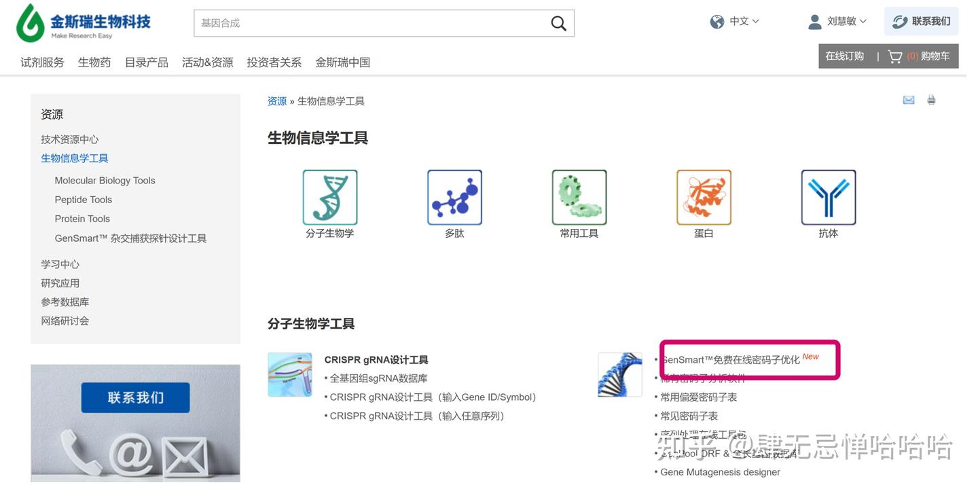Viewport: 978px width, 487px height.
Task: Select 技术资源中心 in sidebar
Action: point(69,139)
